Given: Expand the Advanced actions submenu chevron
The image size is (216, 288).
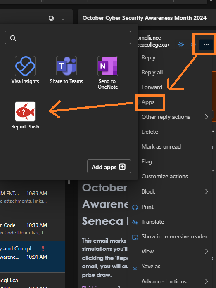Looking at the screenshot, I should tap(207, 281).
